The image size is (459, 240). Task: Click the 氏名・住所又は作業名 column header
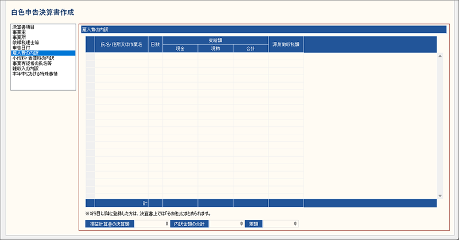point(121,44)
